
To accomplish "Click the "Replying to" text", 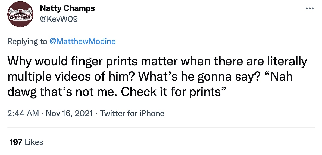I will pos(27,41).
